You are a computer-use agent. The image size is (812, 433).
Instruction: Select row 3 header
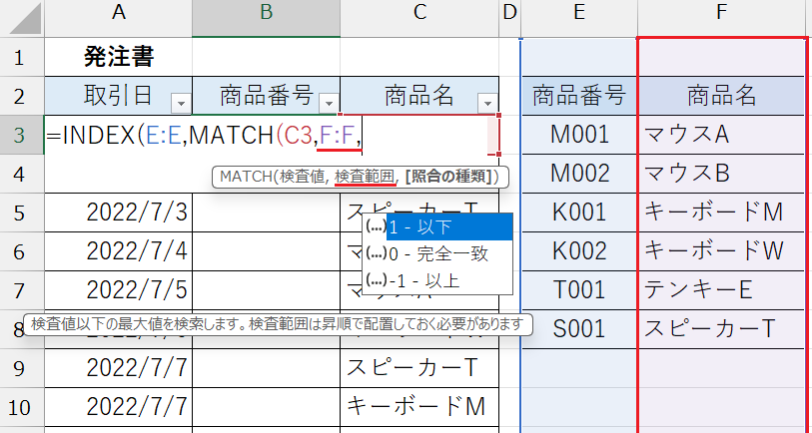point(22,135)
